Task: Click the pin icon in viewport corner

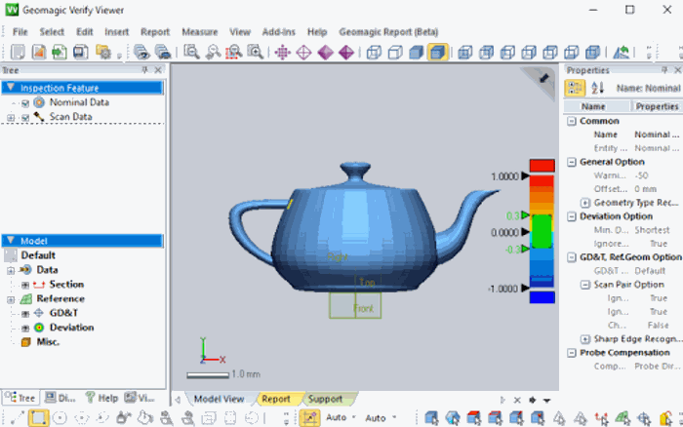Action: pos(543,78)
